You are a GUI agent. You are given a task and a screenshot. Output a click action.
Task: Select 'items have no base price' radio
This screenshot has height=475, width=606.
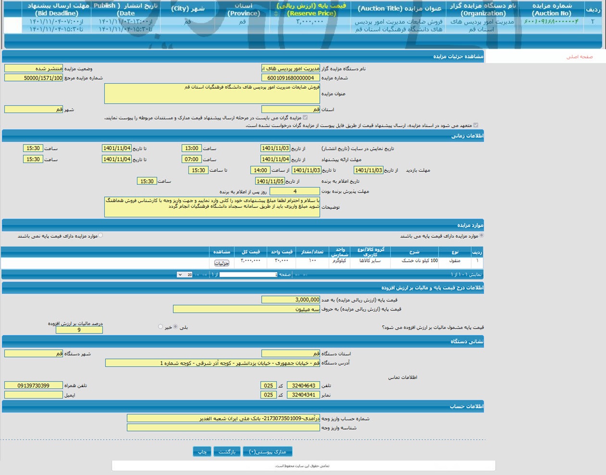101,236
